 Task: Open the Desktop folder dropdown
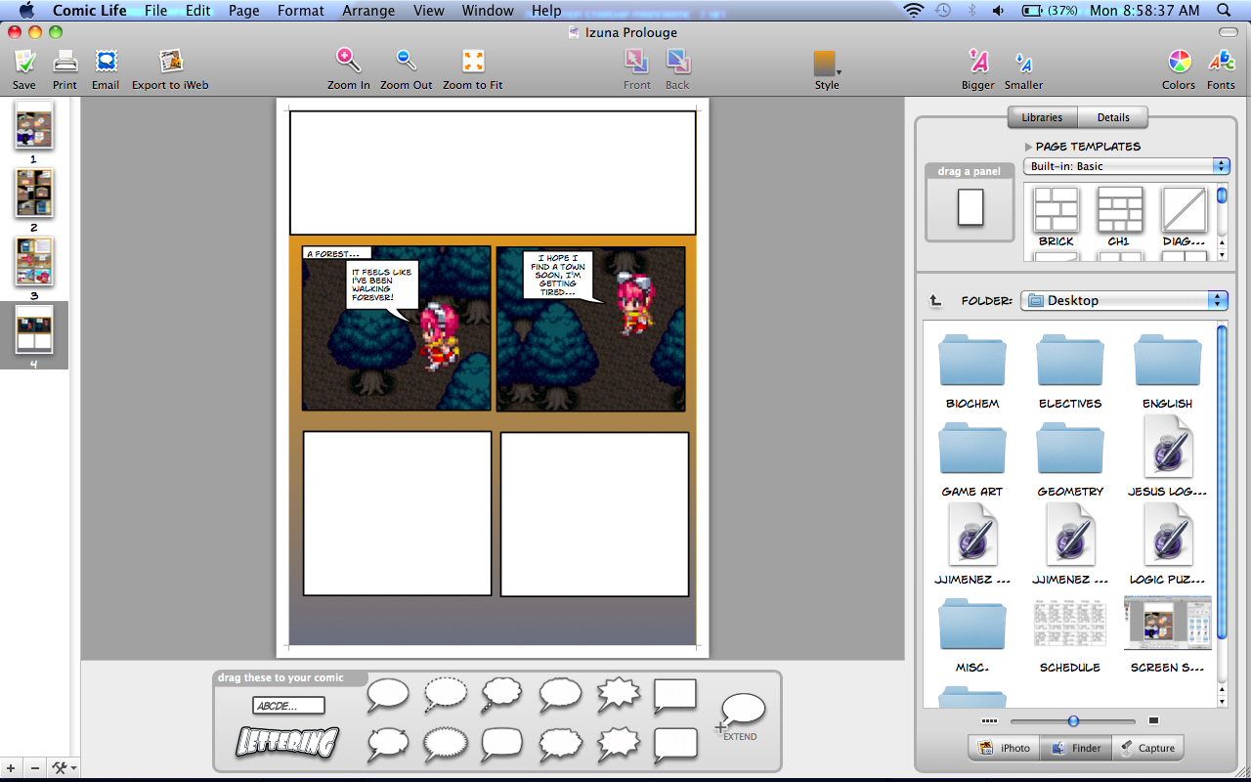1124,300
